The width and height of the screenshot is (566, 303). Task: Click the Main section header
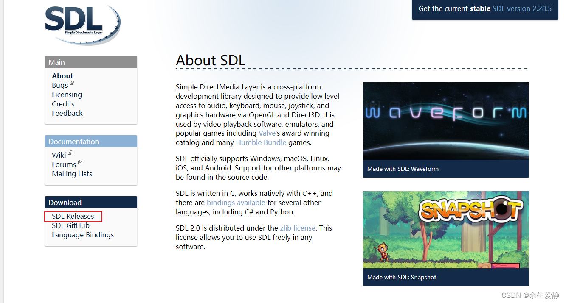pyautogui.click(x=91, y=62)
